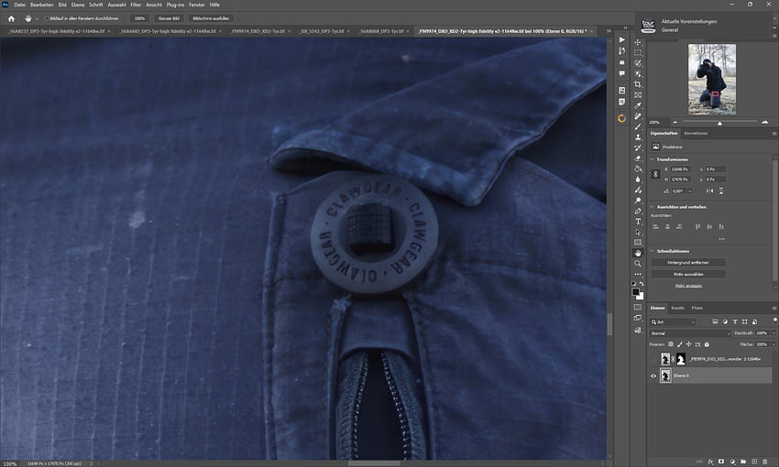Select the Move tool

coord(638,42)
